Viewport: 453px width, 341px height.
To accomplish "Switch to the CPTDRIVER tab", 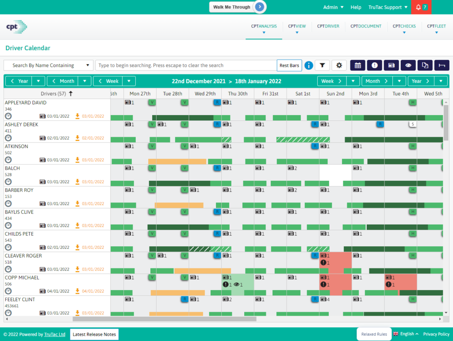I will [x=328, y=26].
